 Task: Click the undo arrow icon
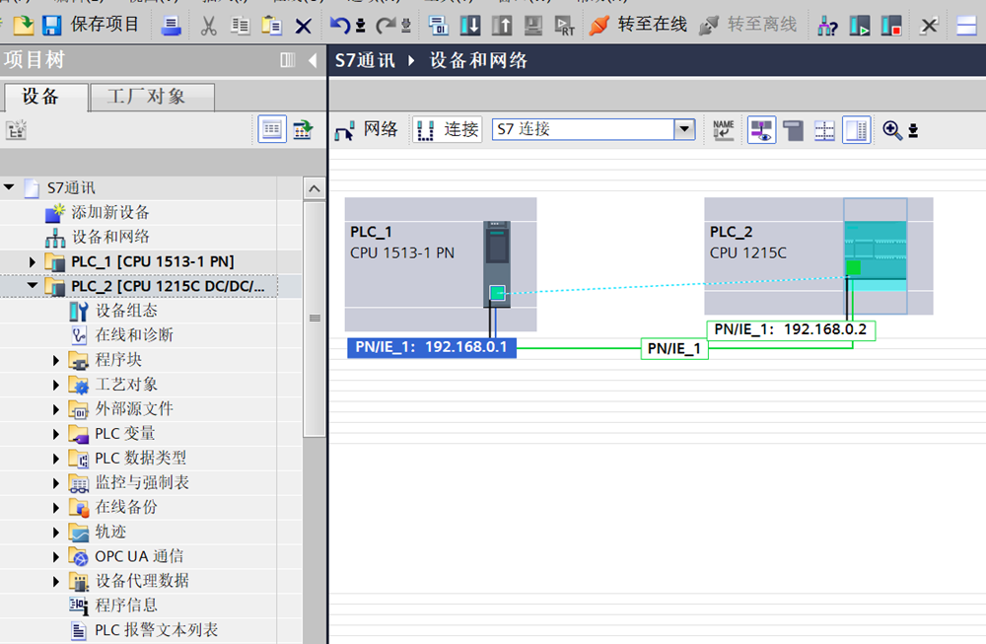(339, 26)
